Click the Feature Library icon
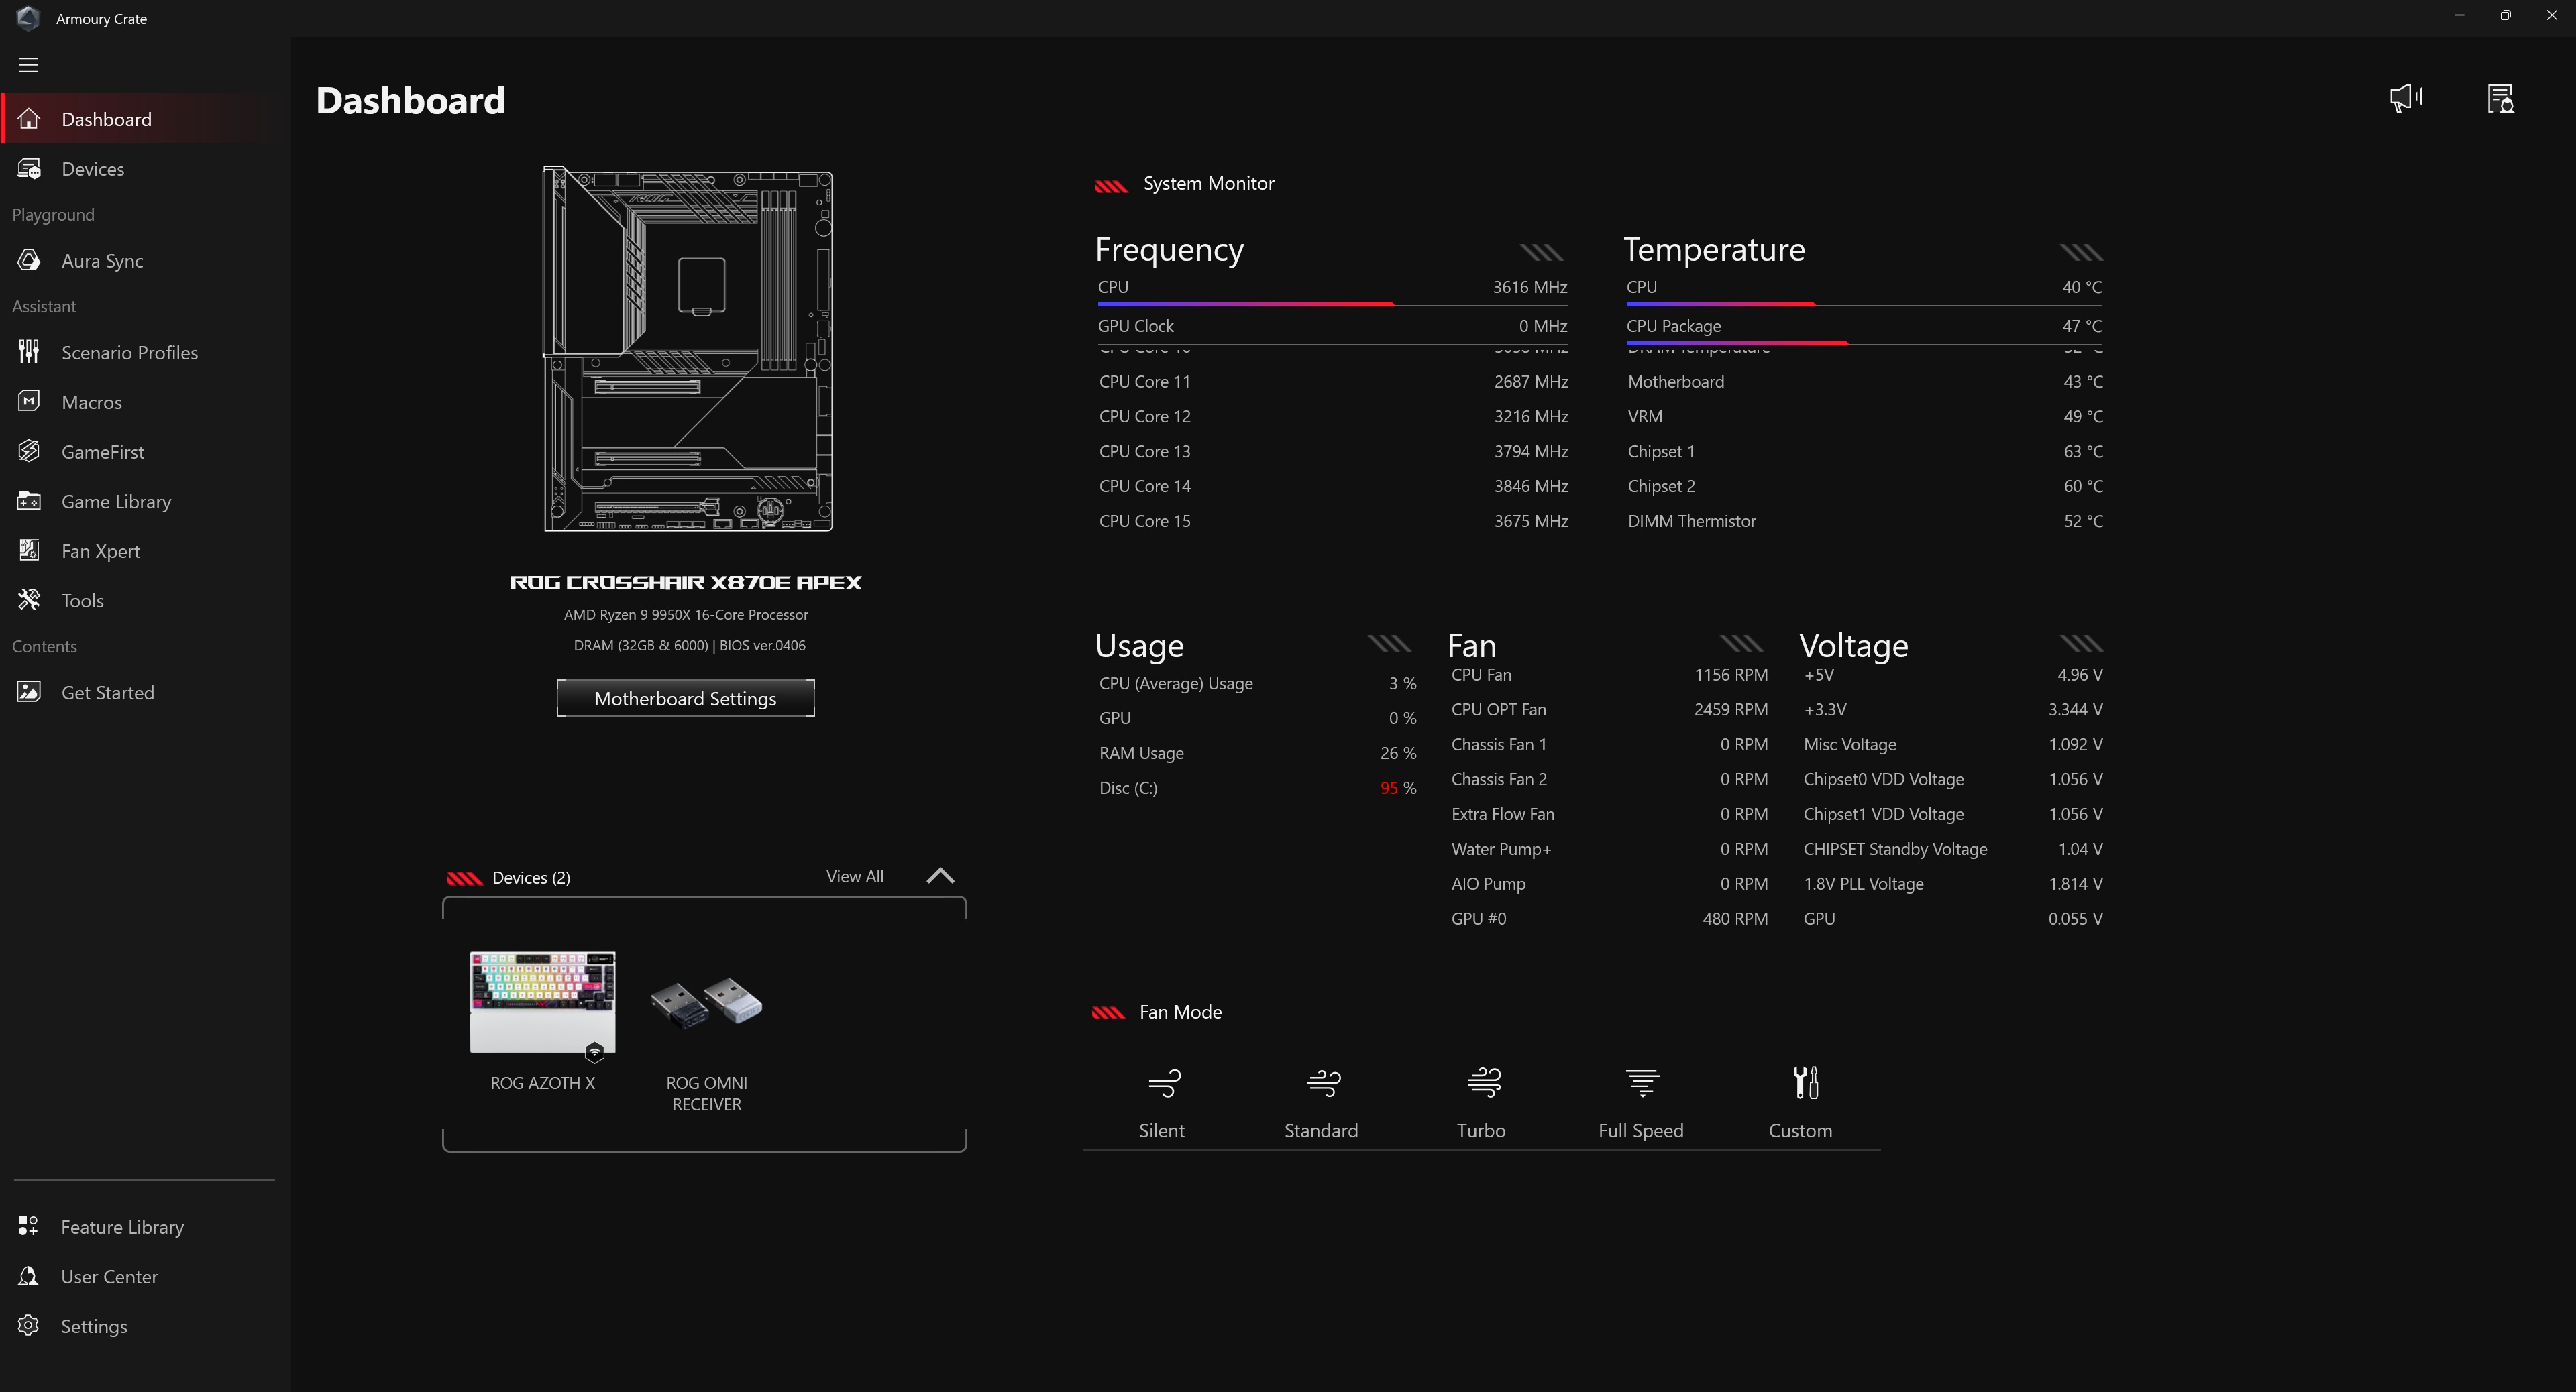The height and width of the screenshot is (1392, 2576). (28, 1226)
